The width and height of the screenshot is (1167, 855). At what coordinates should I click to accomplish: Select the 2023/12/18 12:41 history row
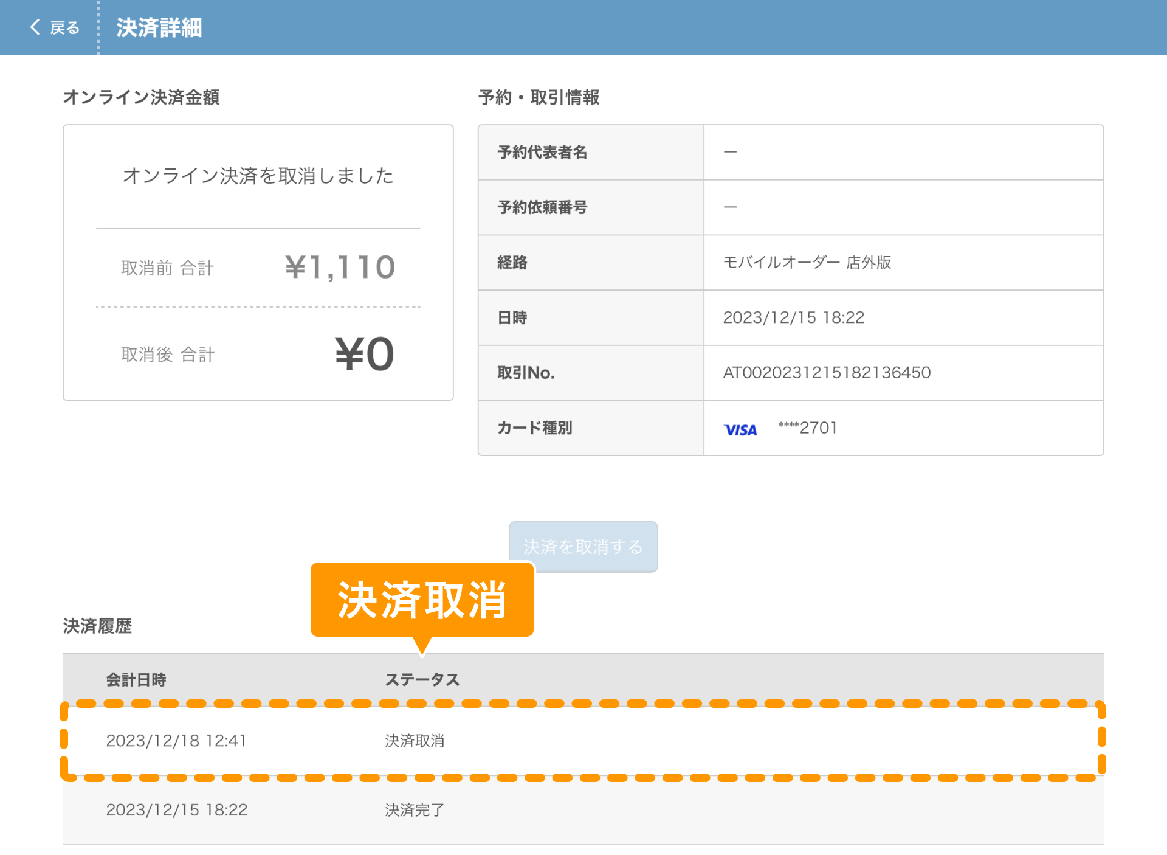[x=176, y=740]
